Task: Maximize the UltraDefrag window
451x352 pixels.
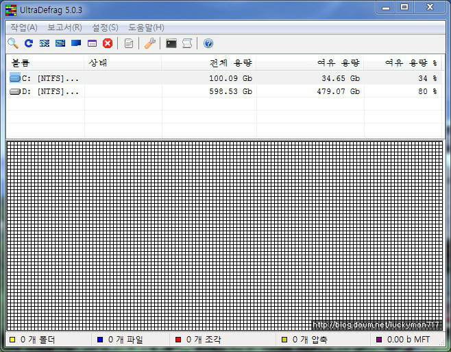Action: click(404, 8)
